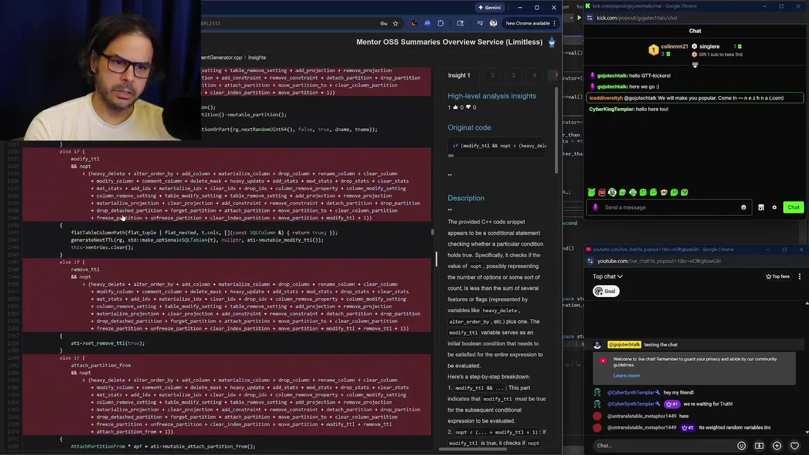Click the insight panel vertical scrollbar
809x455 pixels.
(x=556, y=130)
